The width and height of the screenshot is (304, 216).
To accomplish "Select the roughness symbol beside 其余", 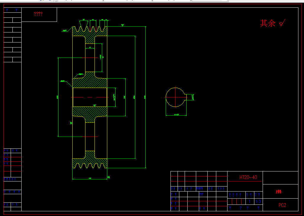I will pos(282,23).
